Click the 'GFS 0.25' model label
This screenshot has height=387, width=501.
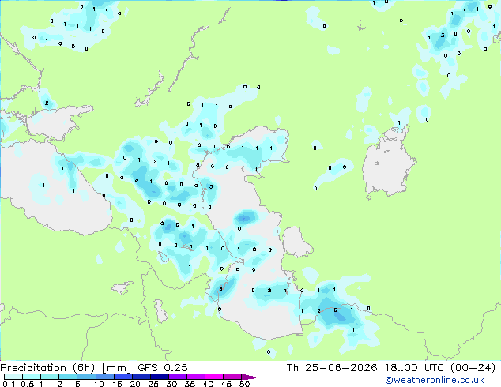point(163,368)
